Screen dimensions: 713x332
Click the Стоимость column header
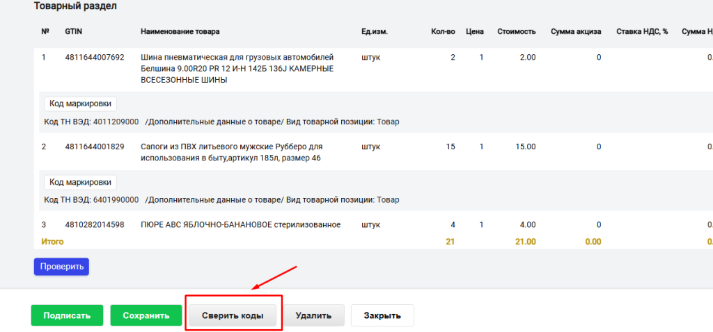pyautogui.click(x=516, y=32)
